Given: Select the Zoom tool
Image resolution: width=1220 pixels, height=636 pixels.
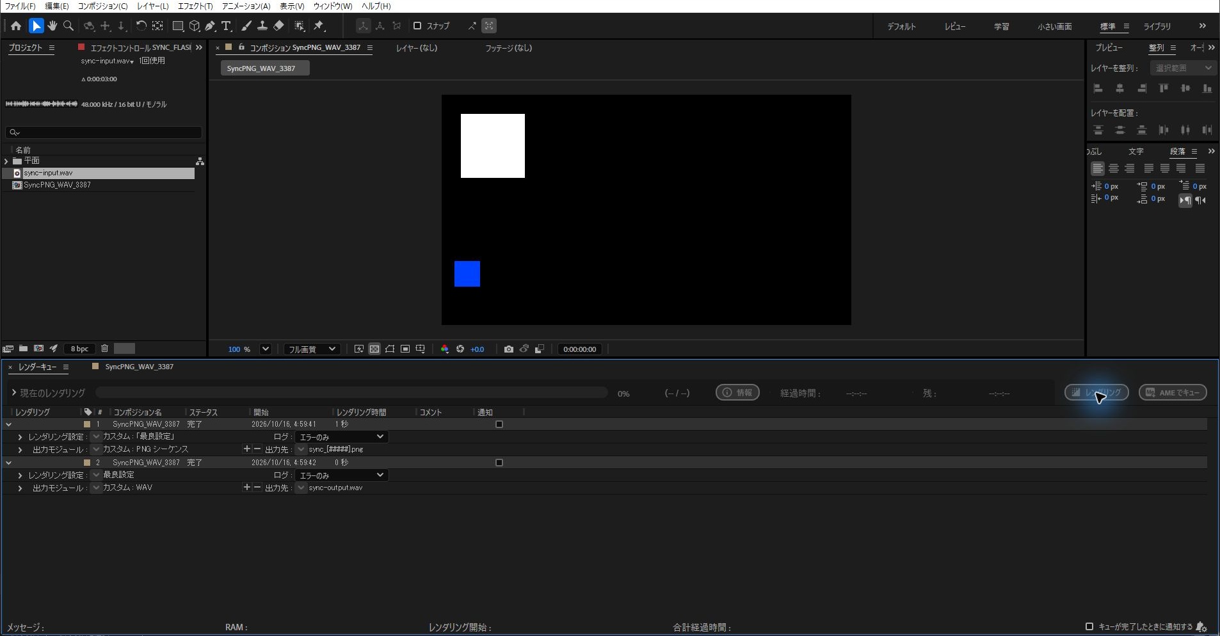Looking at the screenshot, I should [68, 26].
